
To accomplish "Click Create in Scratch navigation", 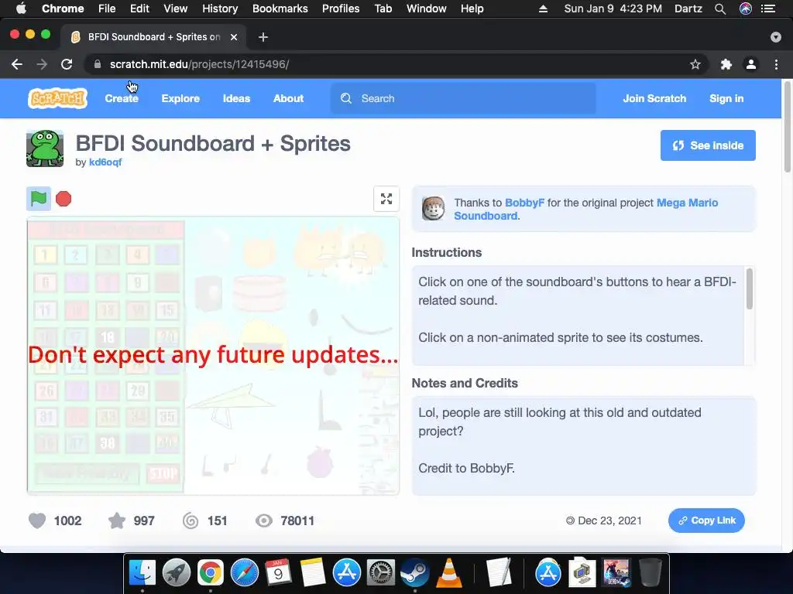I will click(122, 98).
